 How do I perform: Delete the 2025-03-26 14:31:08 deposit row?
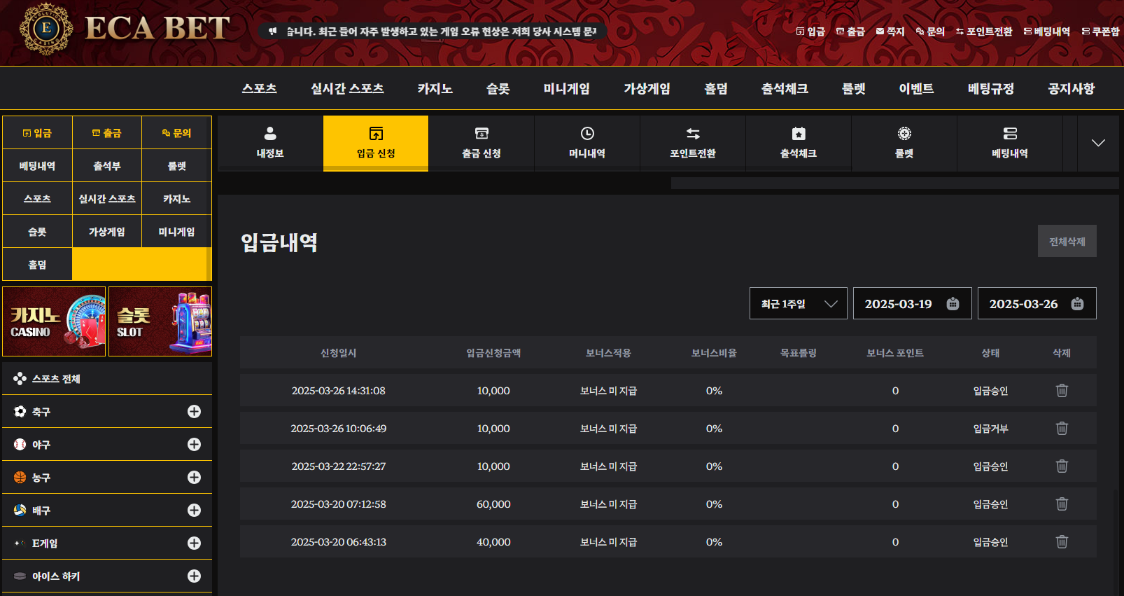(1062, 391)
